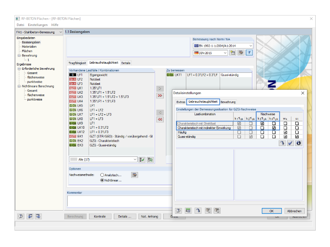Click OK in the Detaileinstellungen dialog
Image resolution: width=330 pixels, height=247 pixels.
271,211
